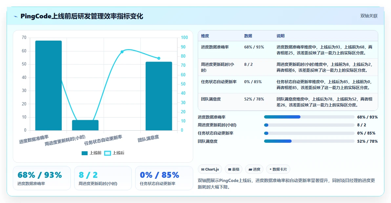Click the 0% / 85% value beside progress bar

pyautogui.click(x=366, y=133)
